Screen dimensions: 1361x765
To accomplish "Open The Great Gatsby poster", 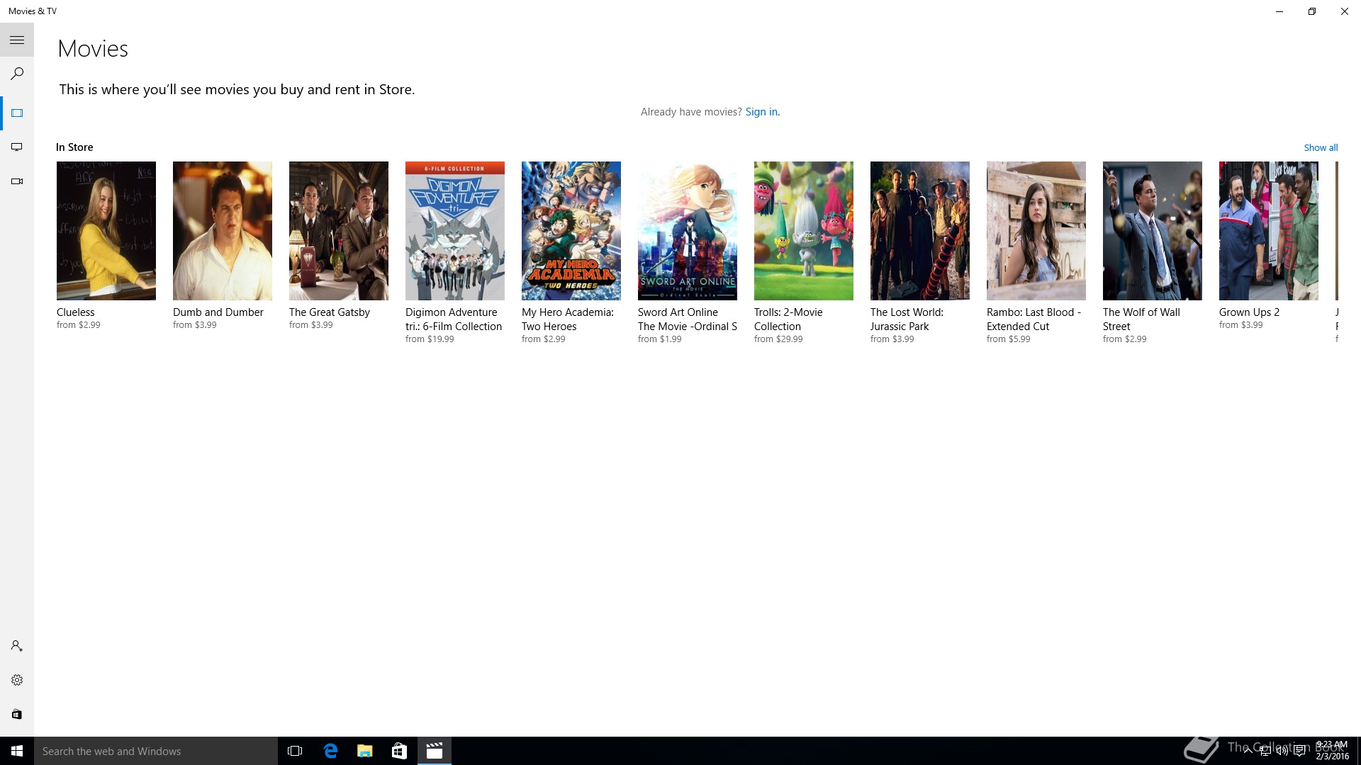I will click(339, 231).
